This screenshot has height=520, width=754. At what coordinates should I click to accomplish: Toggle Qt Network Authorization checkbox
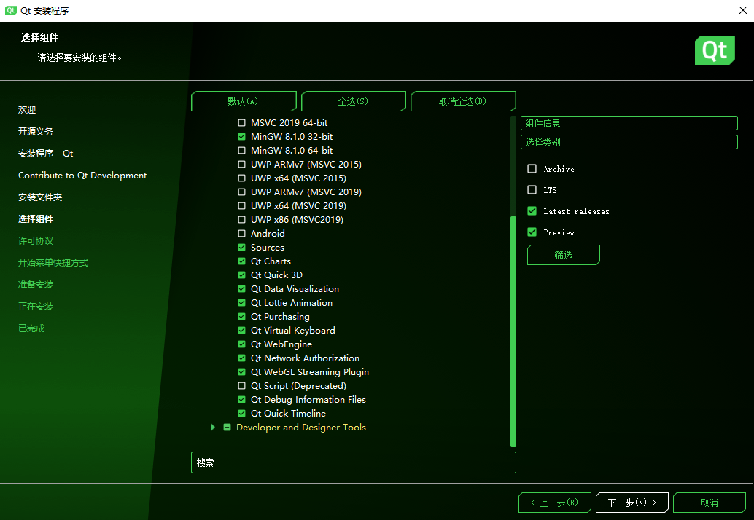[x=242, y=358]
